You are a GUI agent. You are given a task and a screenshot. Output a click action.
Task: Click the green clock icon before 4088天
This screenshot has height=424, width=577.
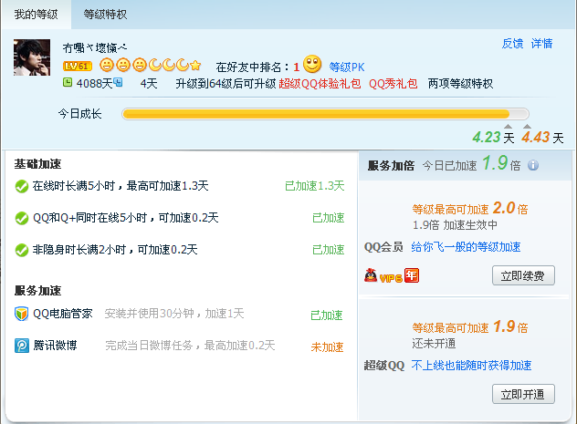pos(68,82)
